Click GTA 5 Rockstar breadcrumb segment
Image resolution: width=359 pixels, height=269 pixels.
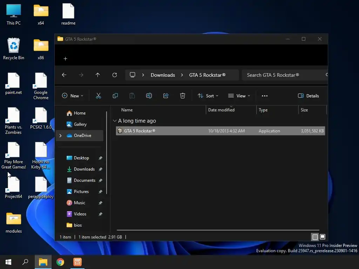pyautogui.click(x=207, y=75)
